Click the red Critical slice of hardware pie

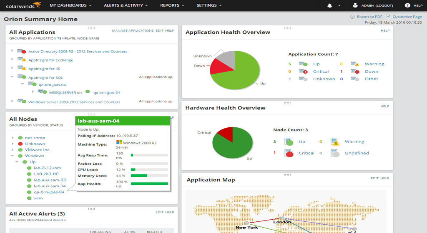227,133
